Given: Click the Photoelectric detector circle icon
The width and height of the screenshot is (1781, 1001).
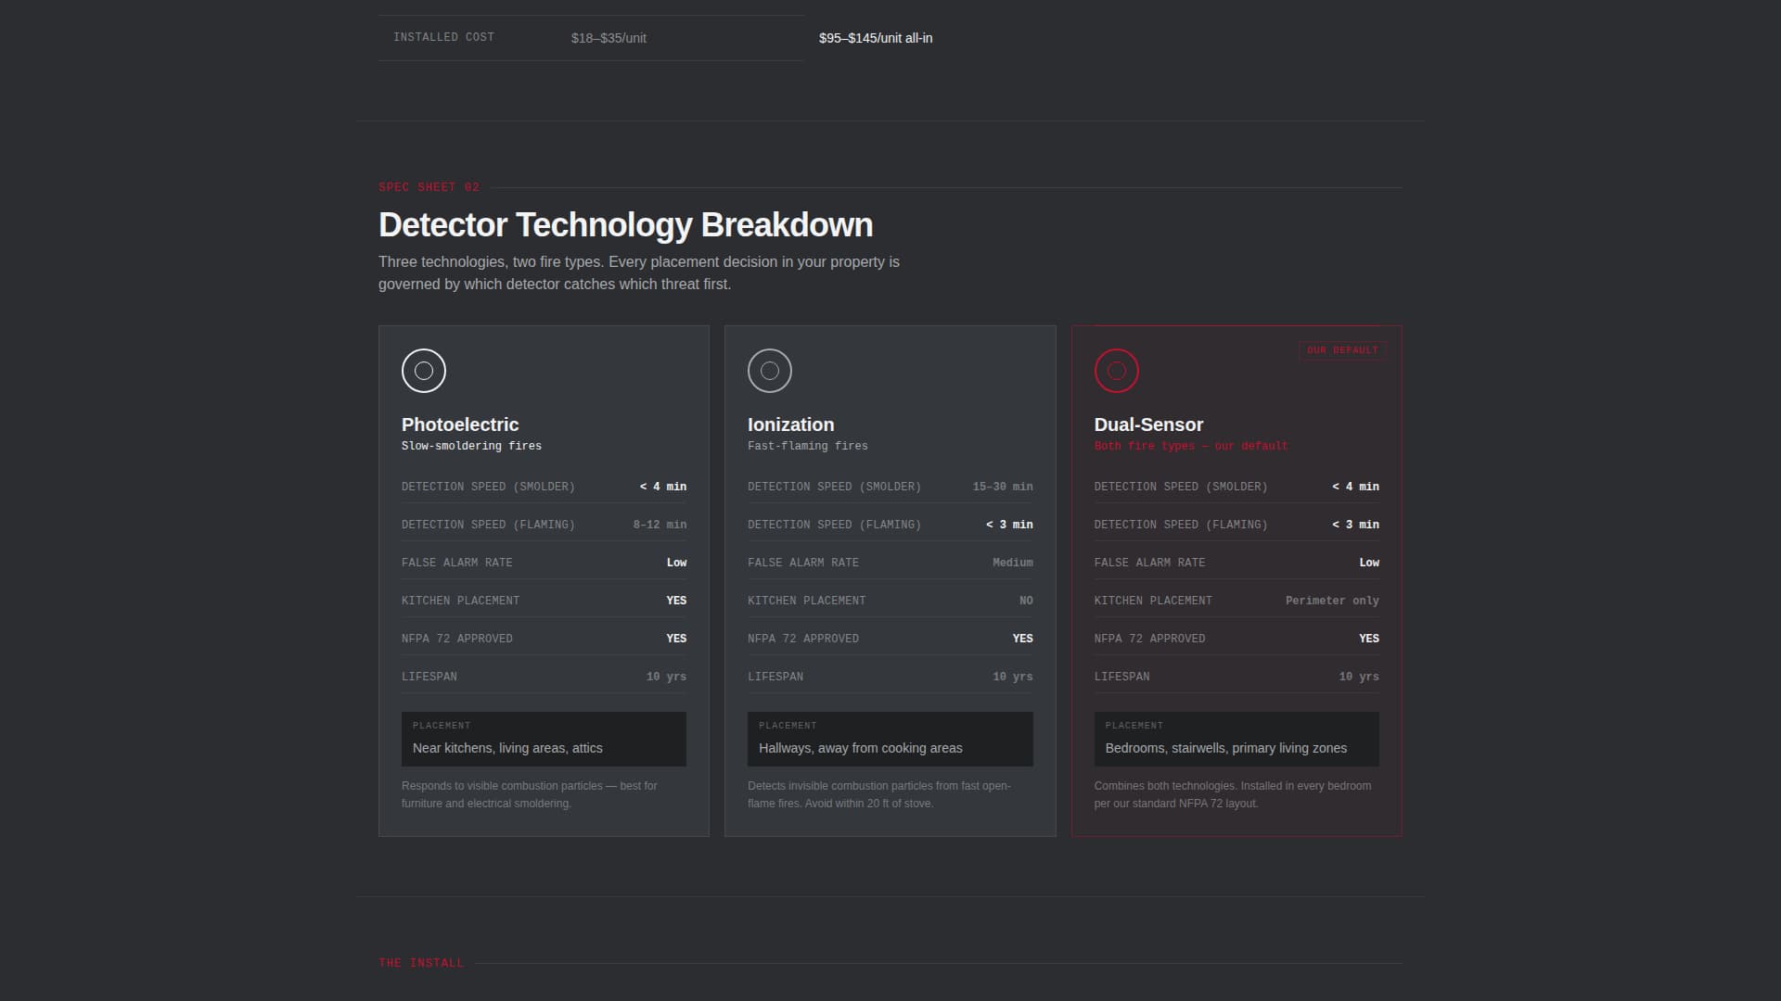Looking at the screenshot, I should tap(423, 371).
